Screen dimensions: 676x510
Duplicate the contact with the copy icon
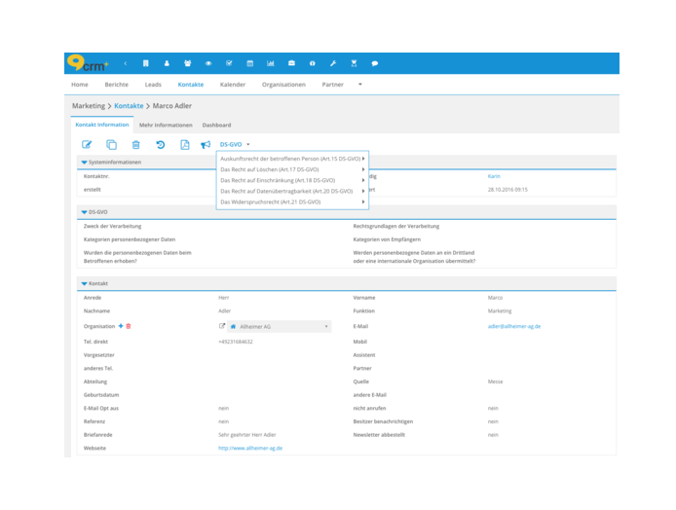coord(111,145)
